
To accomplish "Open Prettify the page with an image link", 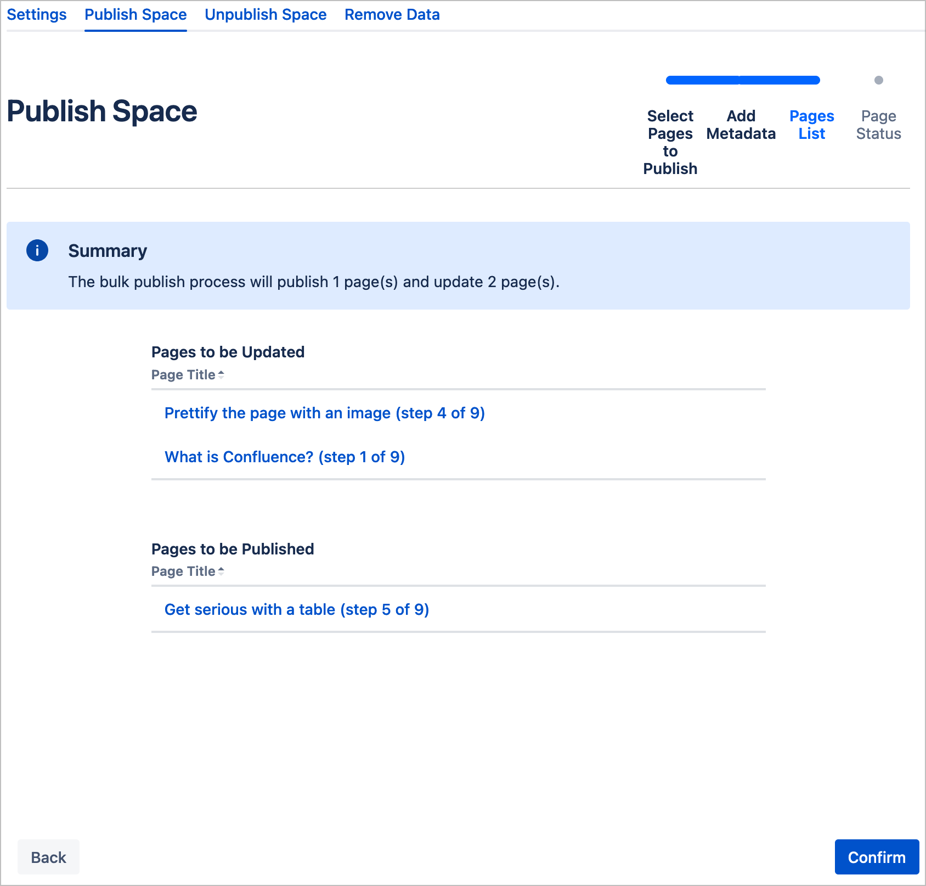I will coord(324,413).
